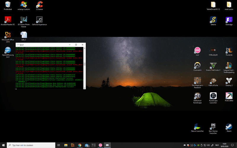
Task: Open the Windows Start menu
Action: [3, 145]
